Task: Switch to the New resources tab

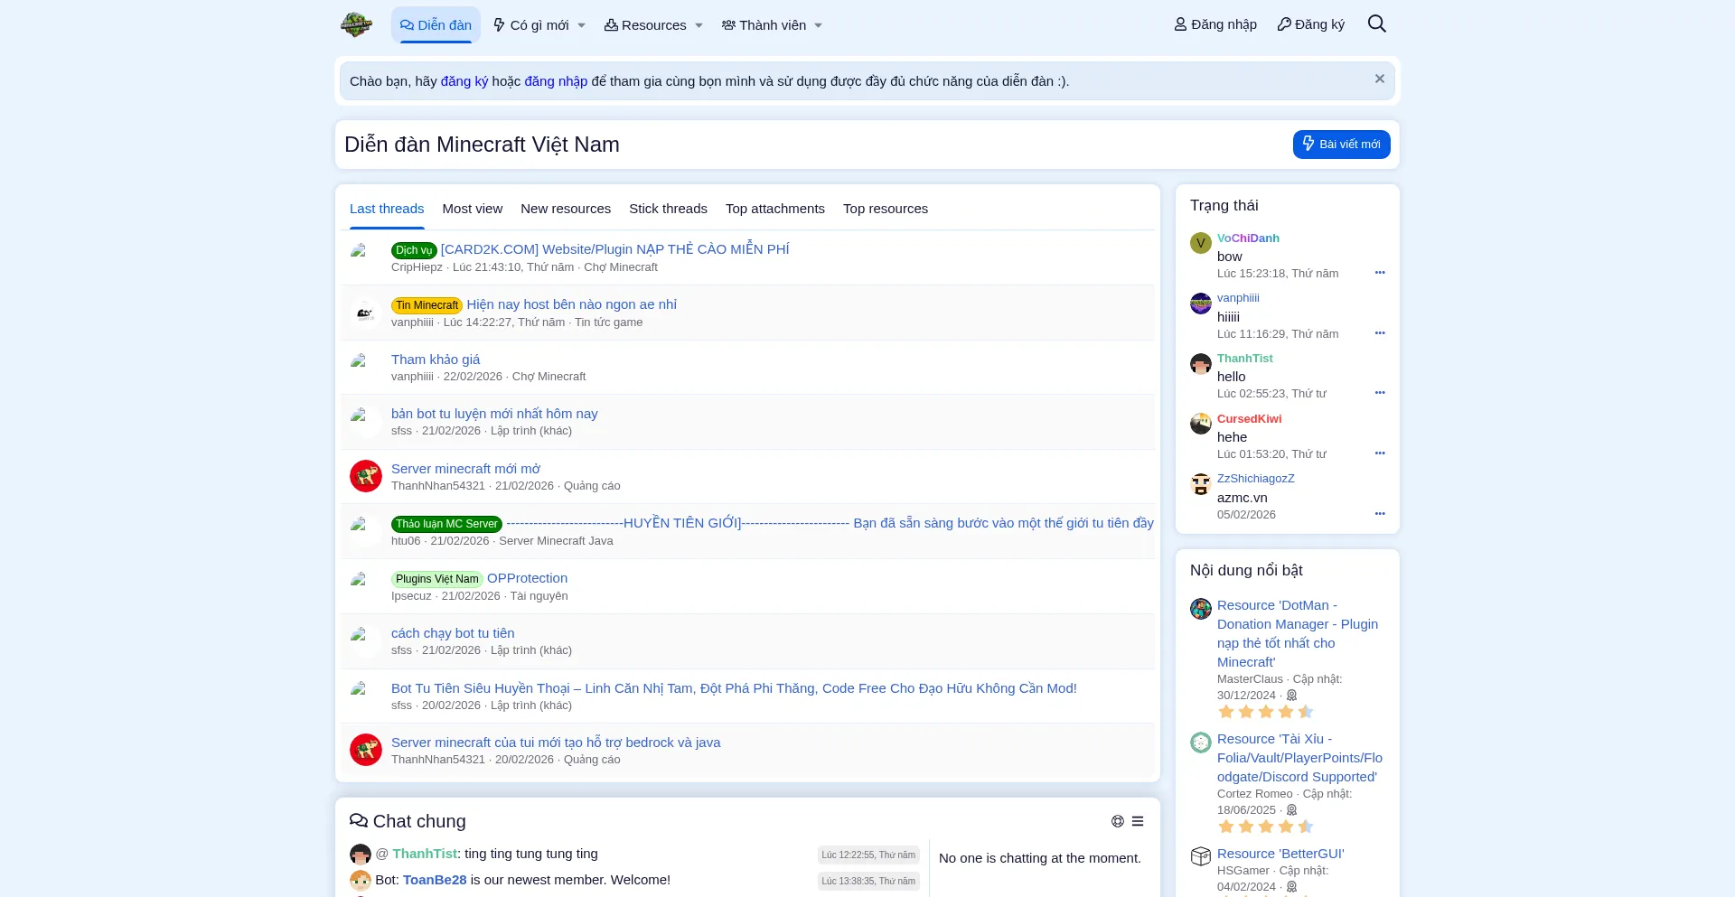Action: coord(566,209)
